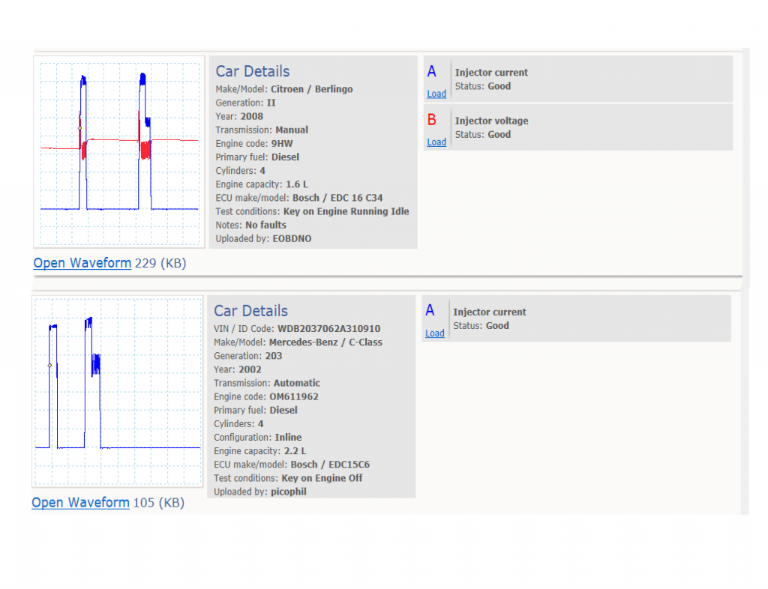Open the Mercedes C-Class waveform thumbnail
768x589 pixels.
(x=118, y=391)
